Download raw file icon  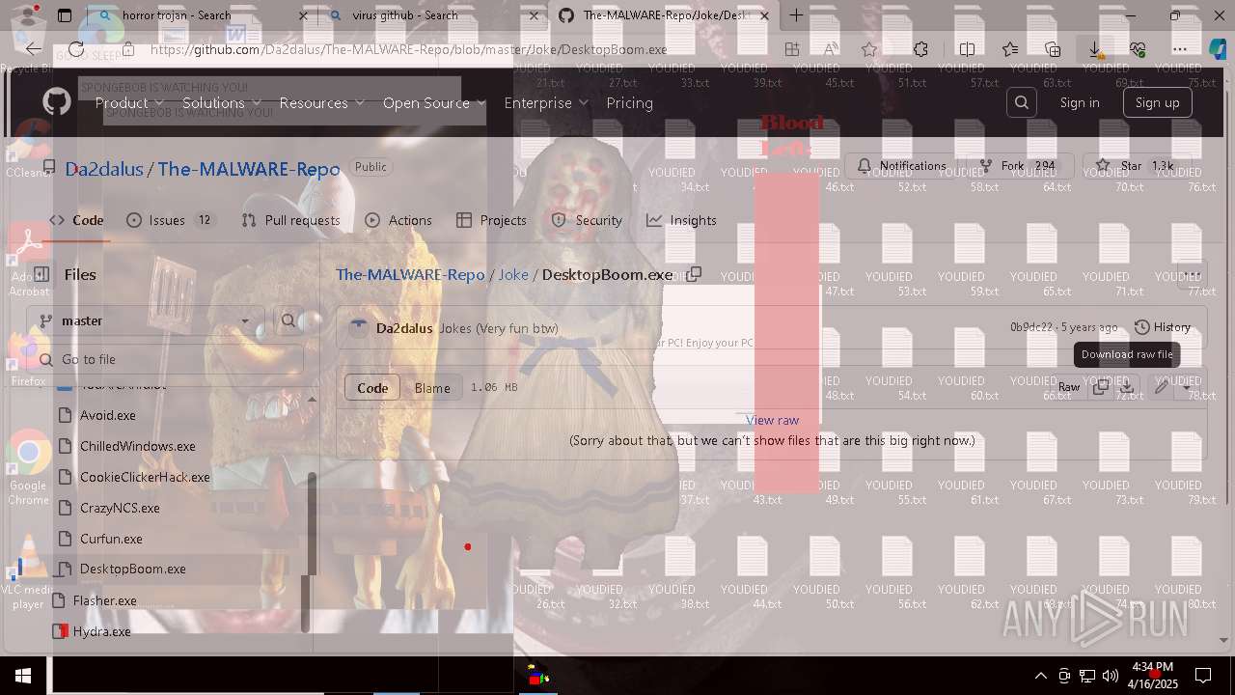[x=1126, y=386]
